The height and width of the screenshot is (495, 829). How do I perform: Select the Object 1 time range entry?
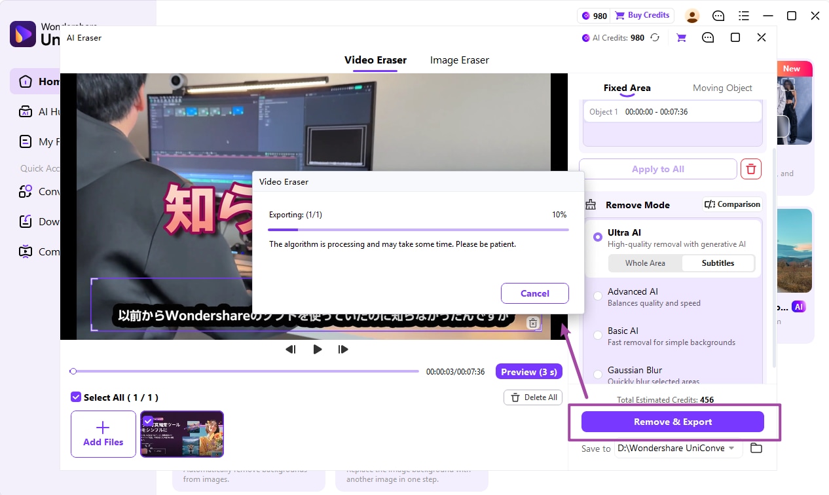tap(672, 112)
